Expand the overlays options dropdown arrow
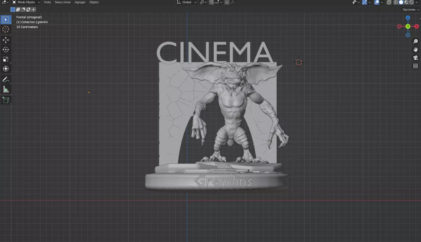Screen dimensions: 421x242 tap(382, 2)
